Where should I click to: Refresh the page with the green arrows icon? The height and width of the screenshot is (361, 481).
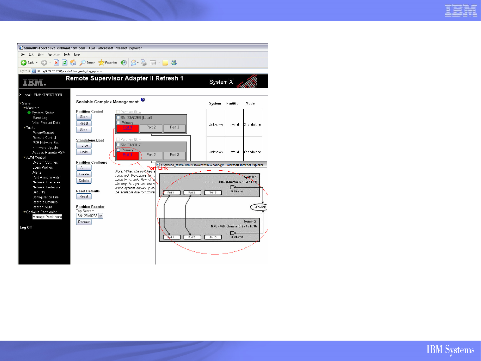click(x=65, y=62)
